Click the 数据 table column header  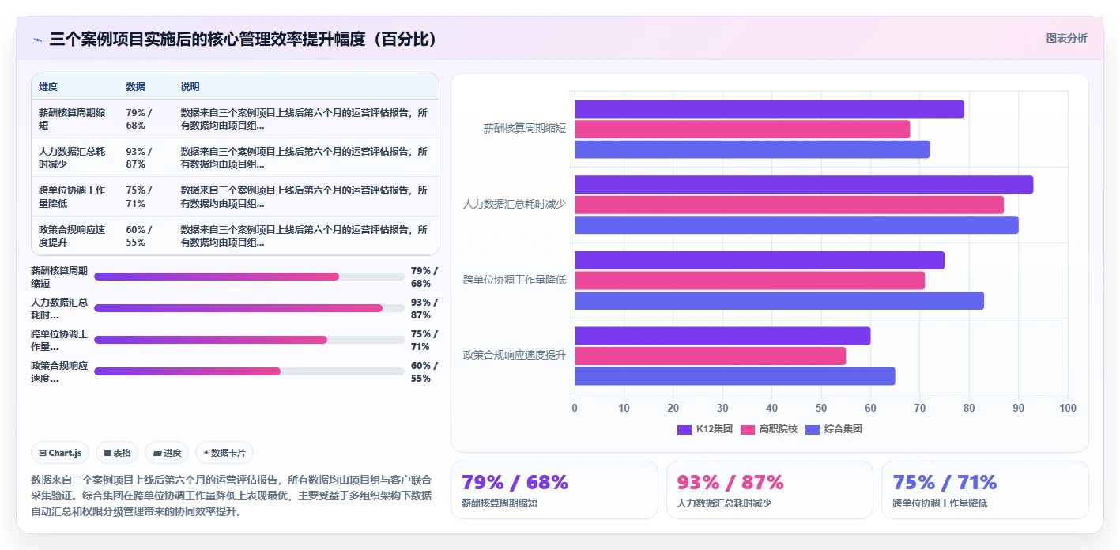[x=135, y=87]
